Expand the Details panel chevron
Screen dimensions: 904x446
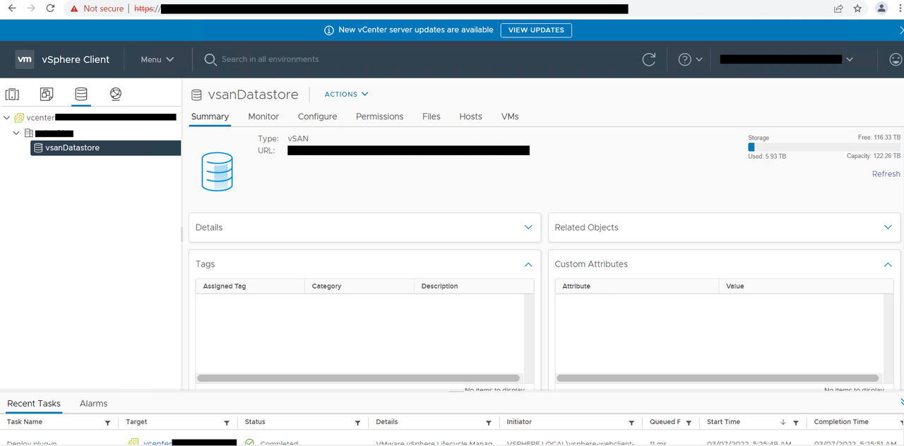pyautogui.click(x=528, y=227)
